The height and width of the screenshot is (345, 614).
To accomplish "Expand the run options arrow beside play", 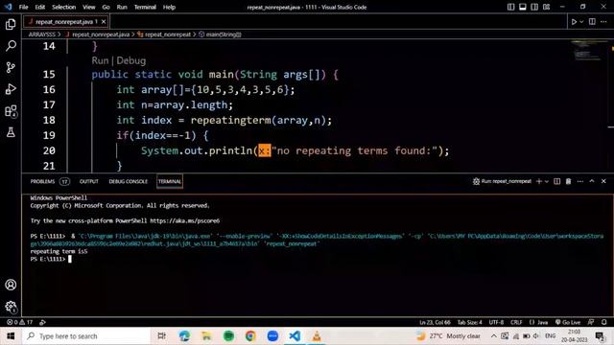I will (581, 22).
